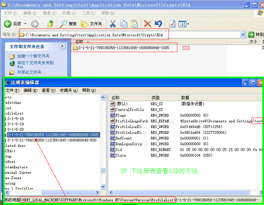The width and height of the screenshot is (264, 205).
Task: Open the 收藏夹(A) menu in Registry Editor
Action: click(x=69, y=90)
